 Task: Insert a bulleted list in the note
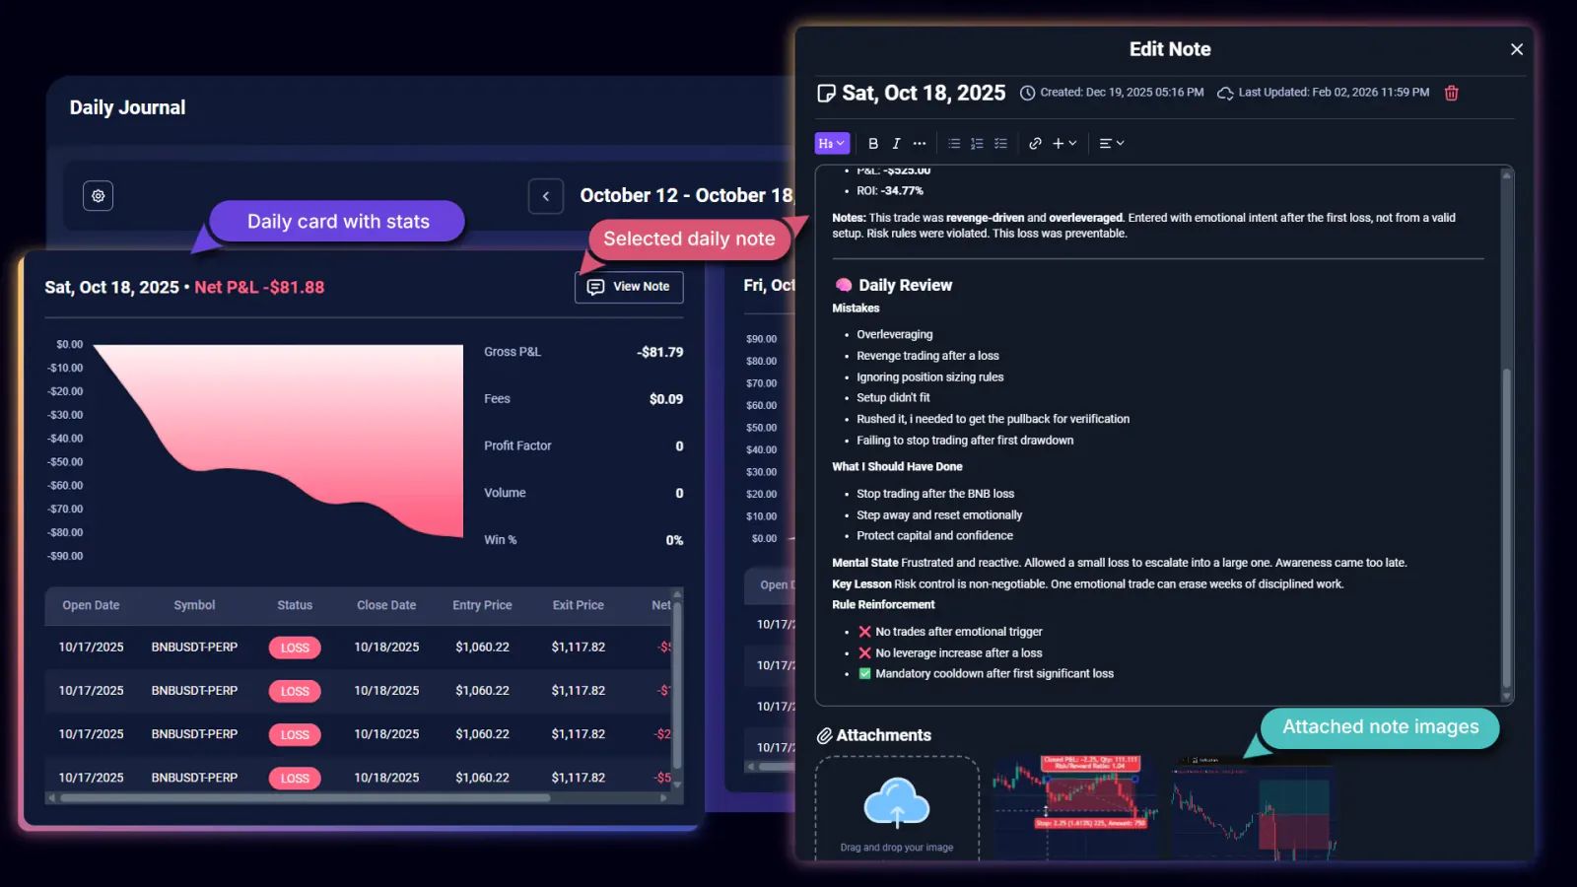pyautogui.click(x=953, y=143)
